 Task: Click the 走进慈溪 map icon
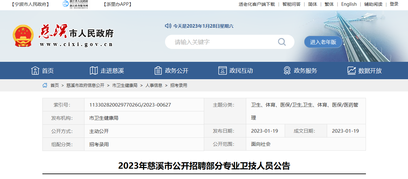pos(94,71)
